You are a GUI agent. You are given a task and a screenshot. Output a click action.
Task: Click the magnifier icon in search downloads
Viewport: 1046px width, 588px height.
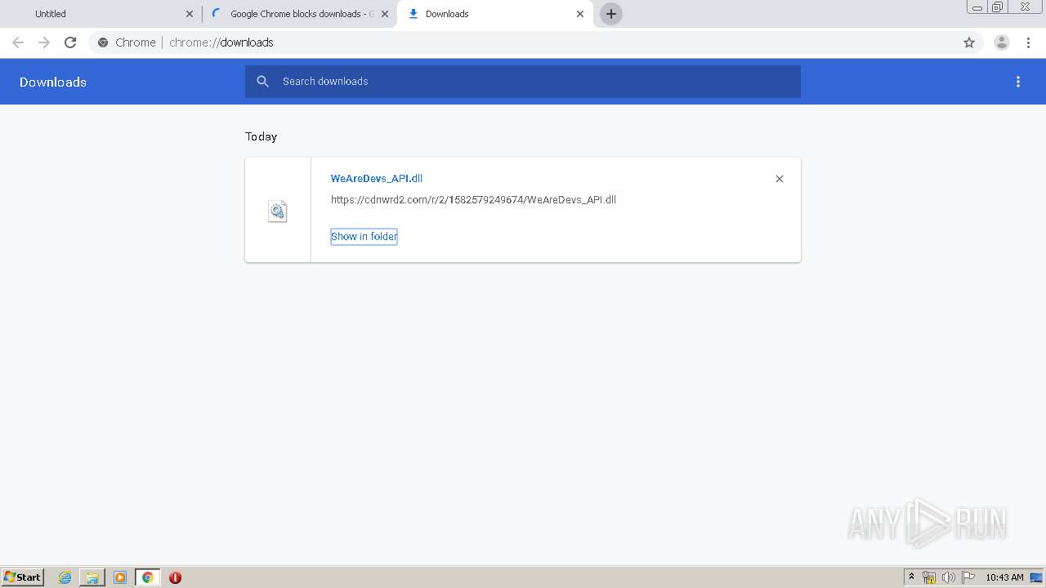(x=262, y=82)
